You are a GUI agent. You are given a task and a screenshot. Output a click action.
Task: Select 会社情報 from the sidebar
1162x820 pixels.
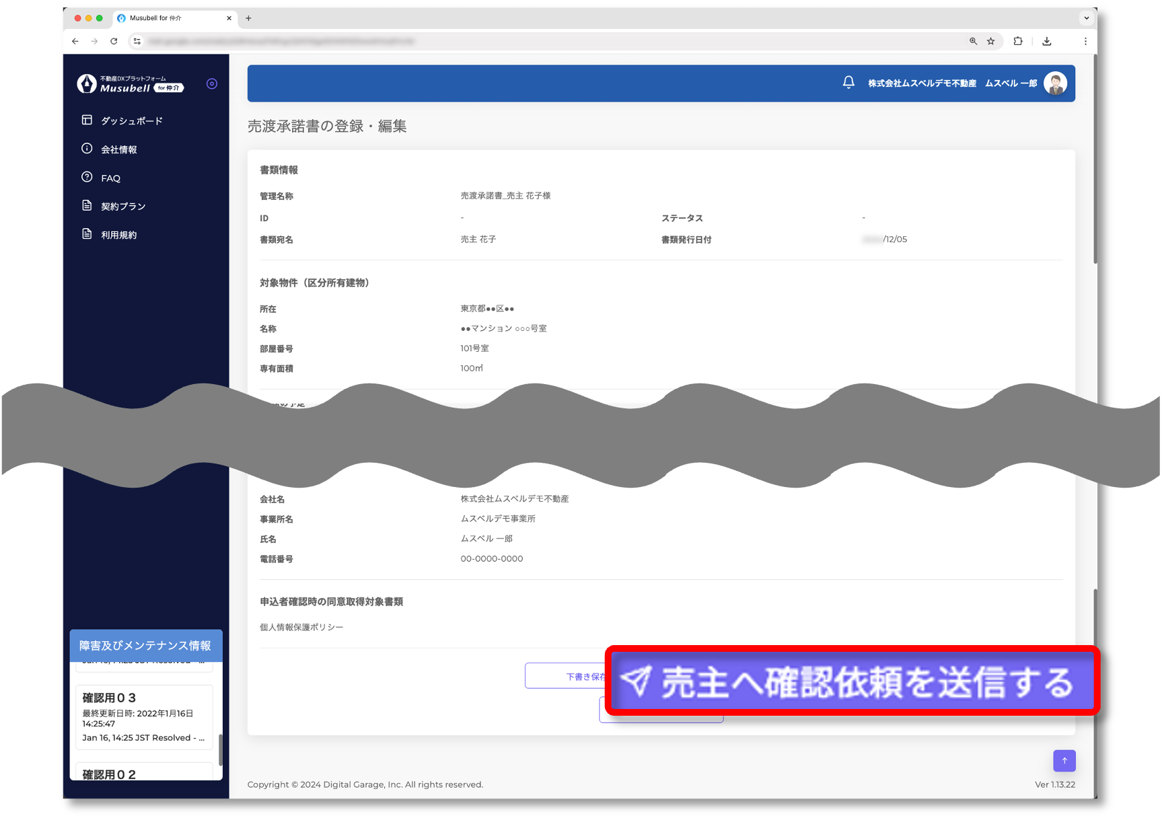[118, 149]
